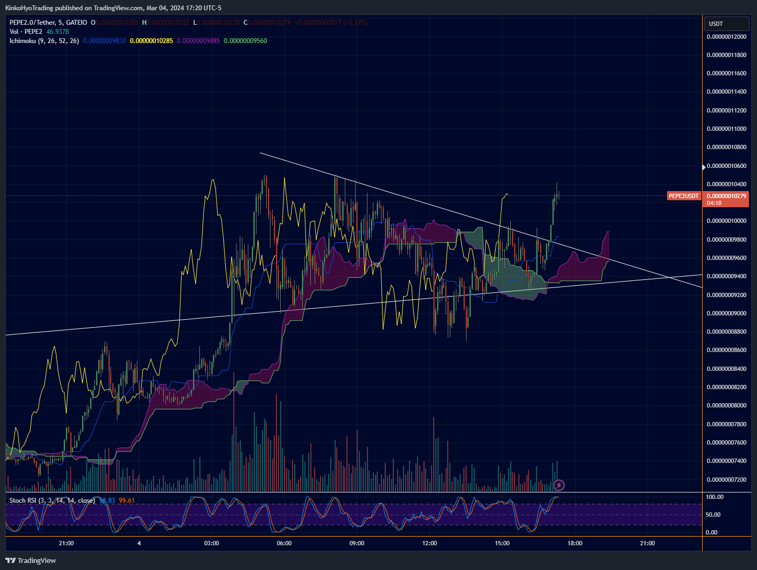This screenshot has height=570, width=757.
Task: Click price axis label 0.00000009000
Action: coord(726,313)
